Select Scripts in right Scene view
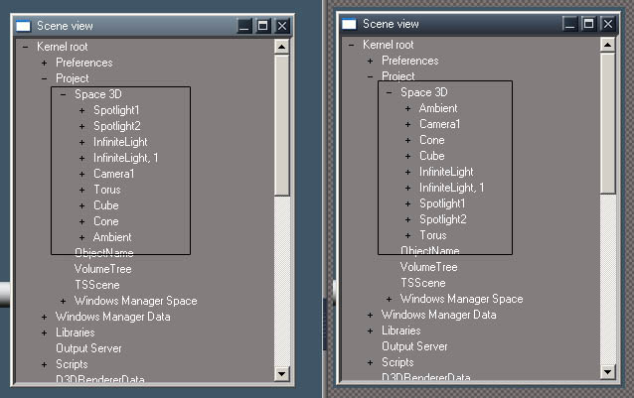634x398 pixels. pos(397,362)
